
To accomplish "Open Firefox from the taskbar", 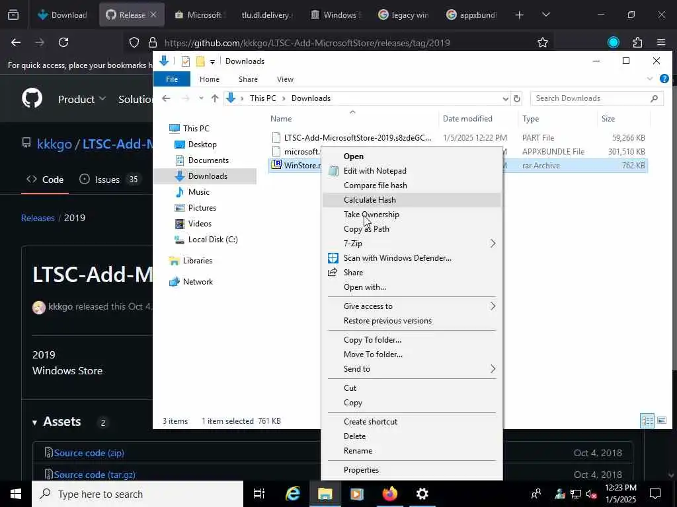I will tap(390, 494).
